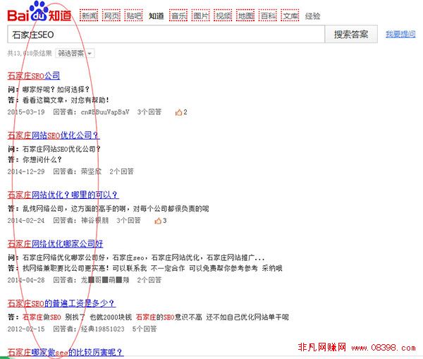Click the date 2012-02-15
Viewport: 423px width, 359px height.
pyautogui.click(x=26, y=329)
